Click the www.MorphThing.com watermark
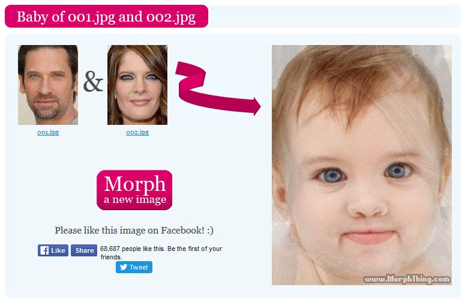The height and width of the screenshot is (299, 471). coord(407,279)
